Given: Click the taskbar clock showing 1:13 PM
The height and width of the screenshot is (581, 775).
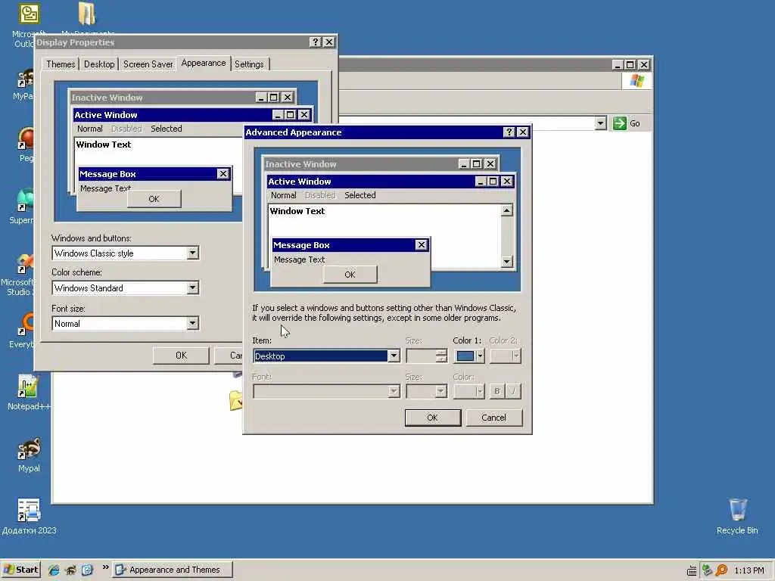Looking at the screenshot, I should (x=749, y=570).
